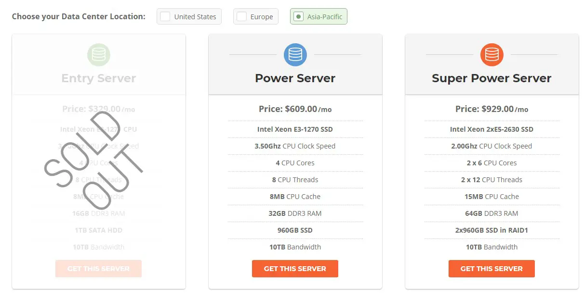Click the faded Entry Server order button
584x298 pixels.
pyautogui.click(x=98, y=269)
